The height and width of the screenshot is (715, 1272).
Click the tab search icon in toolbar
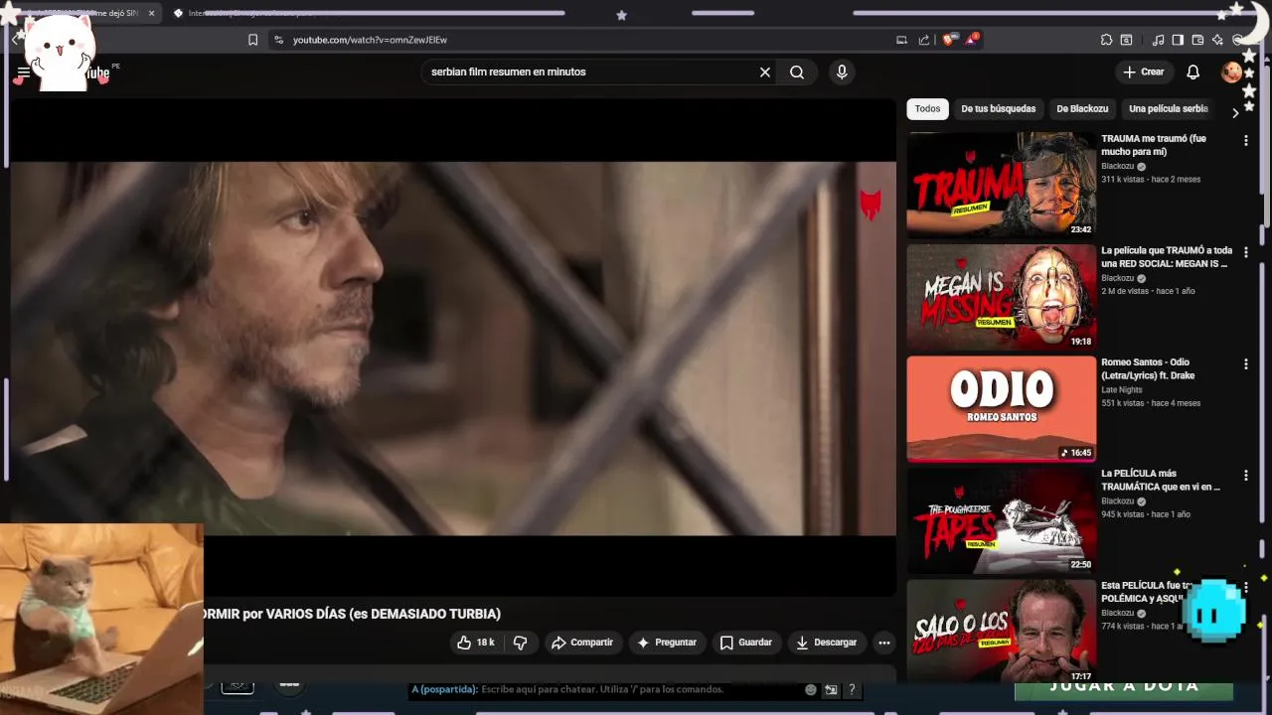point(1126,40)
